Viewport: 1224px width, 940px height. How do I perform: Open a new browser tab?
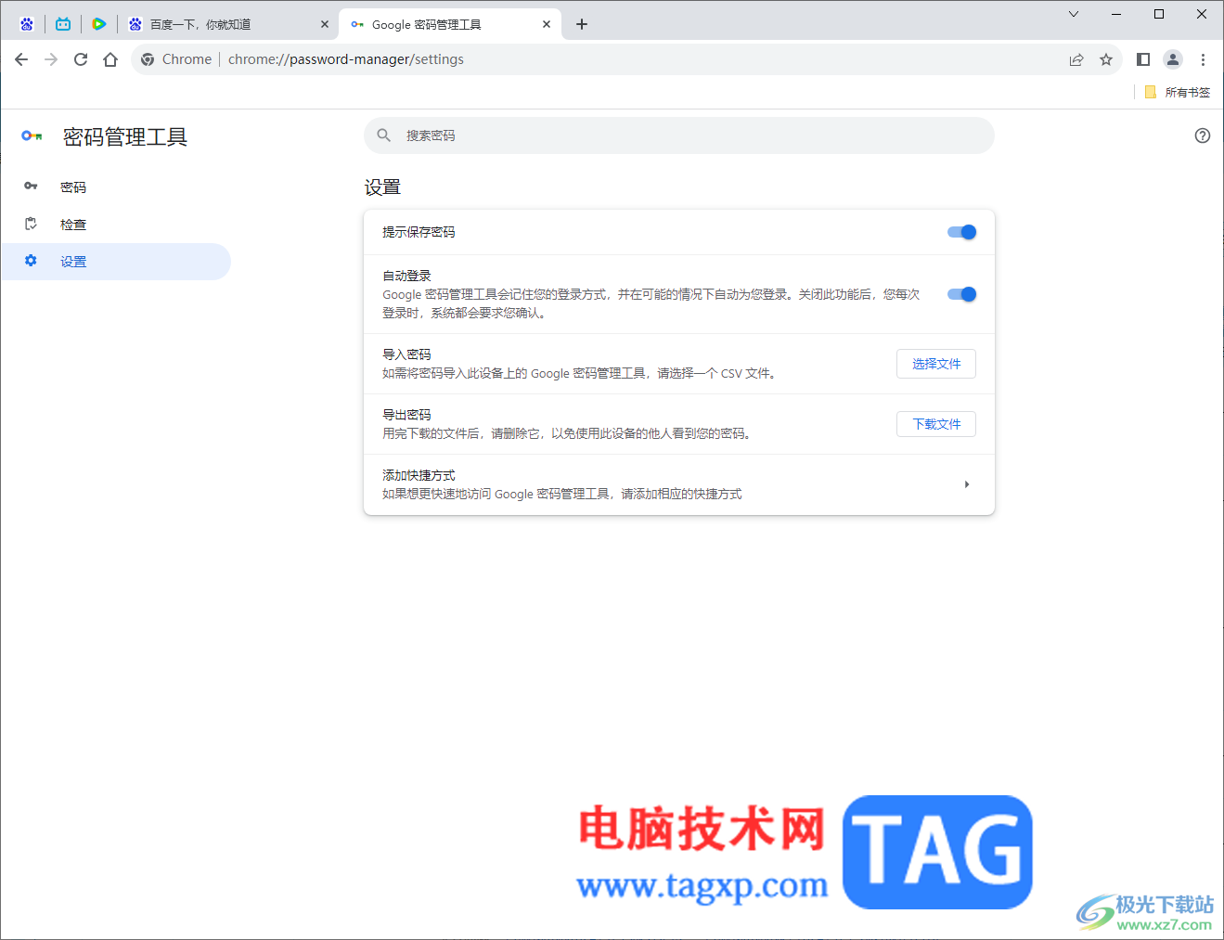tap(582, 24)
